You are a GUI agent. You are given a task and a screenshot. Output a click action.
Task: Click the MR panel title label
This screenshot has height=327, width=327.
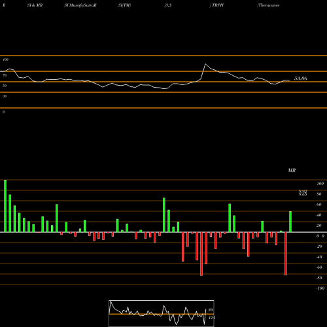coord(292,170)
